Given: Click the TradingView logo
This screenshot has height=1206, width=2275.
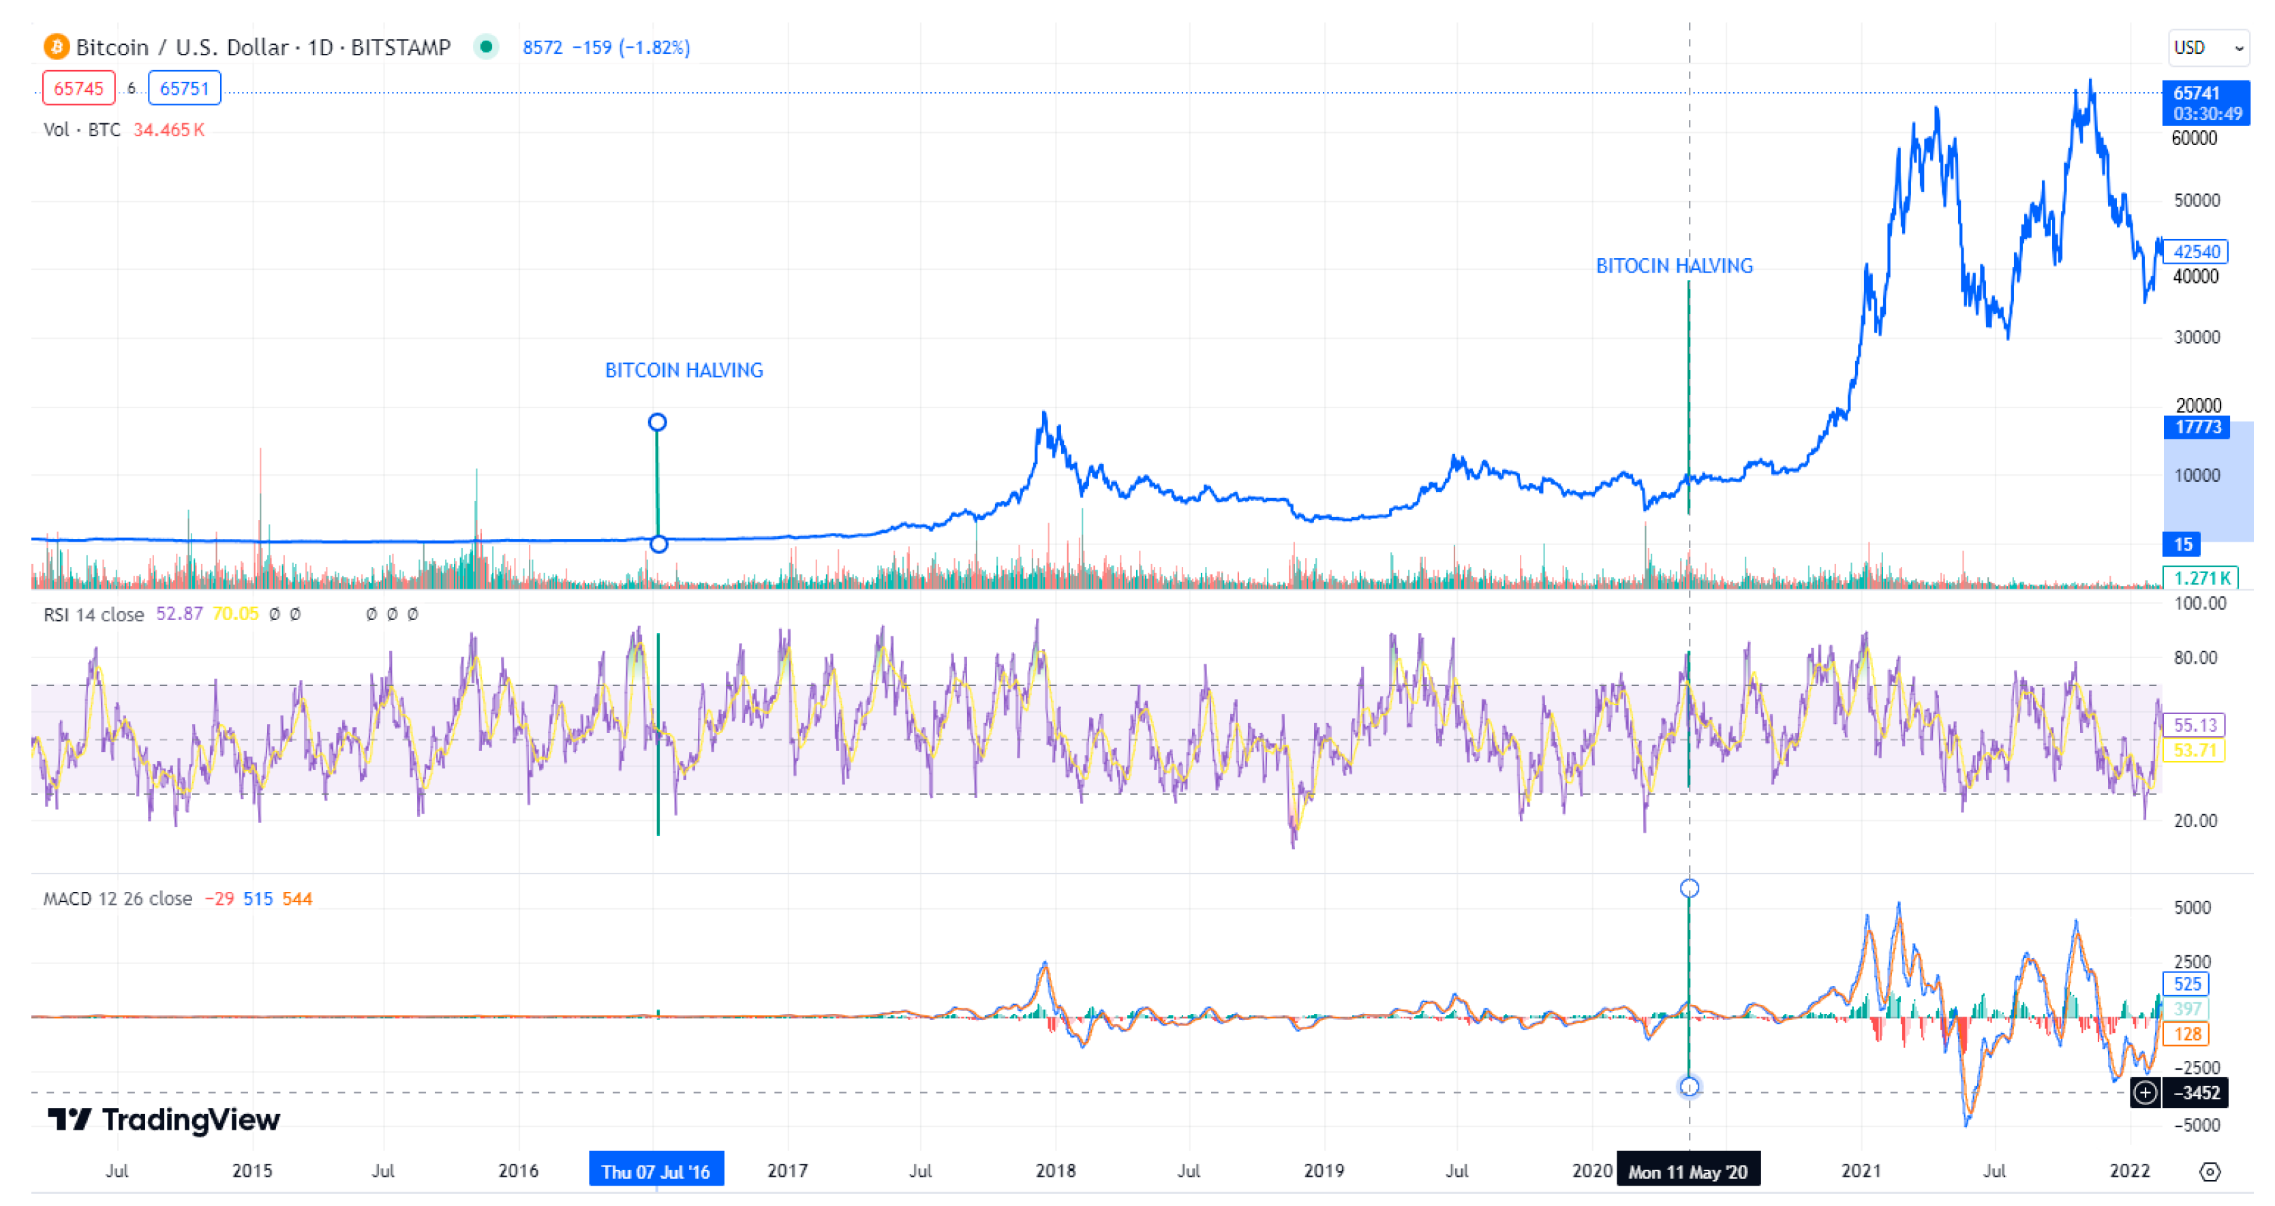Looking at the screenshot, I should point(164,1119).
